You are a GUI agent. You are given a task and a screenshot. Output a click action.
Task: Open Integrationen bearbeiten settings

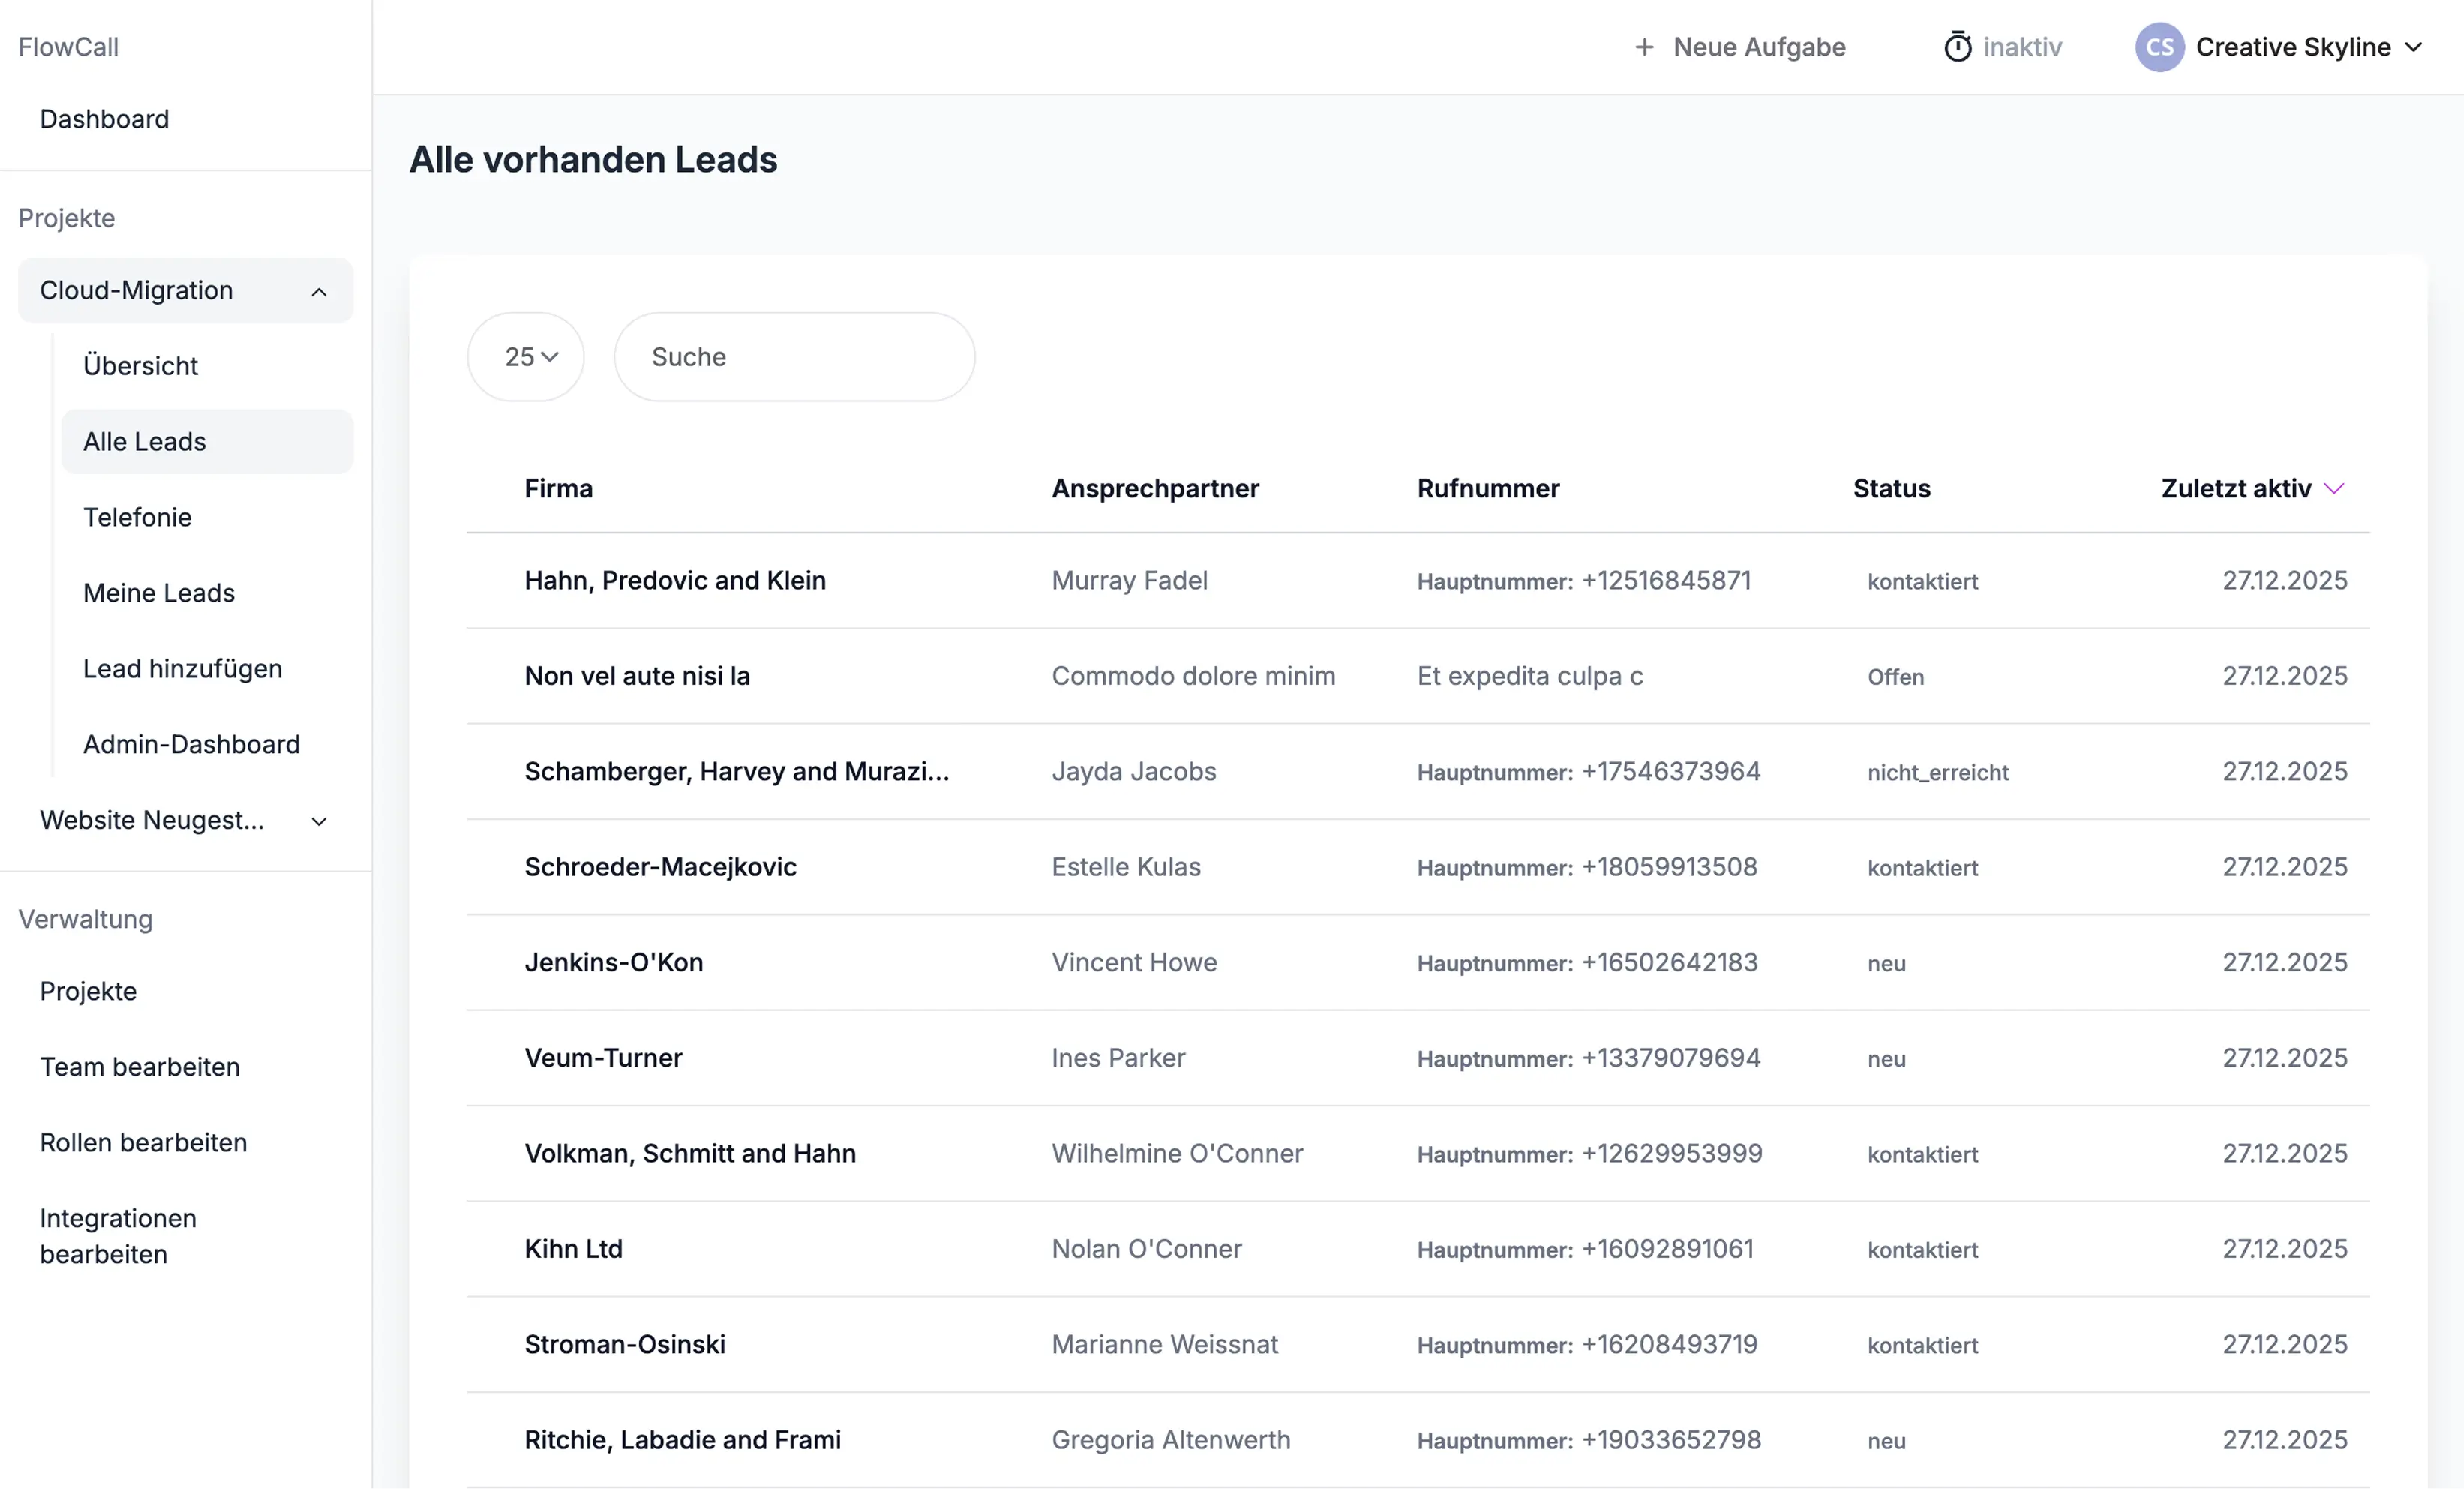tap(118, 1236)
